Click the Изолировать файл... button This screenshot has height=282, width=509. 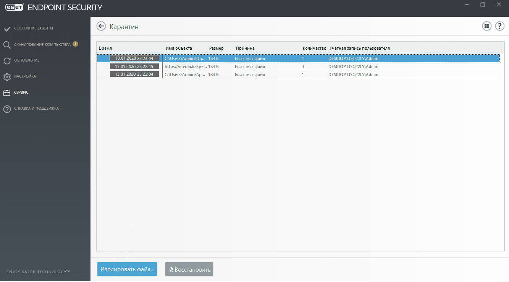tap(127, 269)
